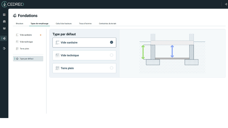This screenshot has width=228, height=128.
Task: Click the icon on the Terre plein card
Action: point(58,68)
